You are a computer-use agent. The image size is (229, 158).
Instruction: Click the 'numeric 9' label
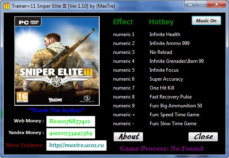tap(124, 106)
